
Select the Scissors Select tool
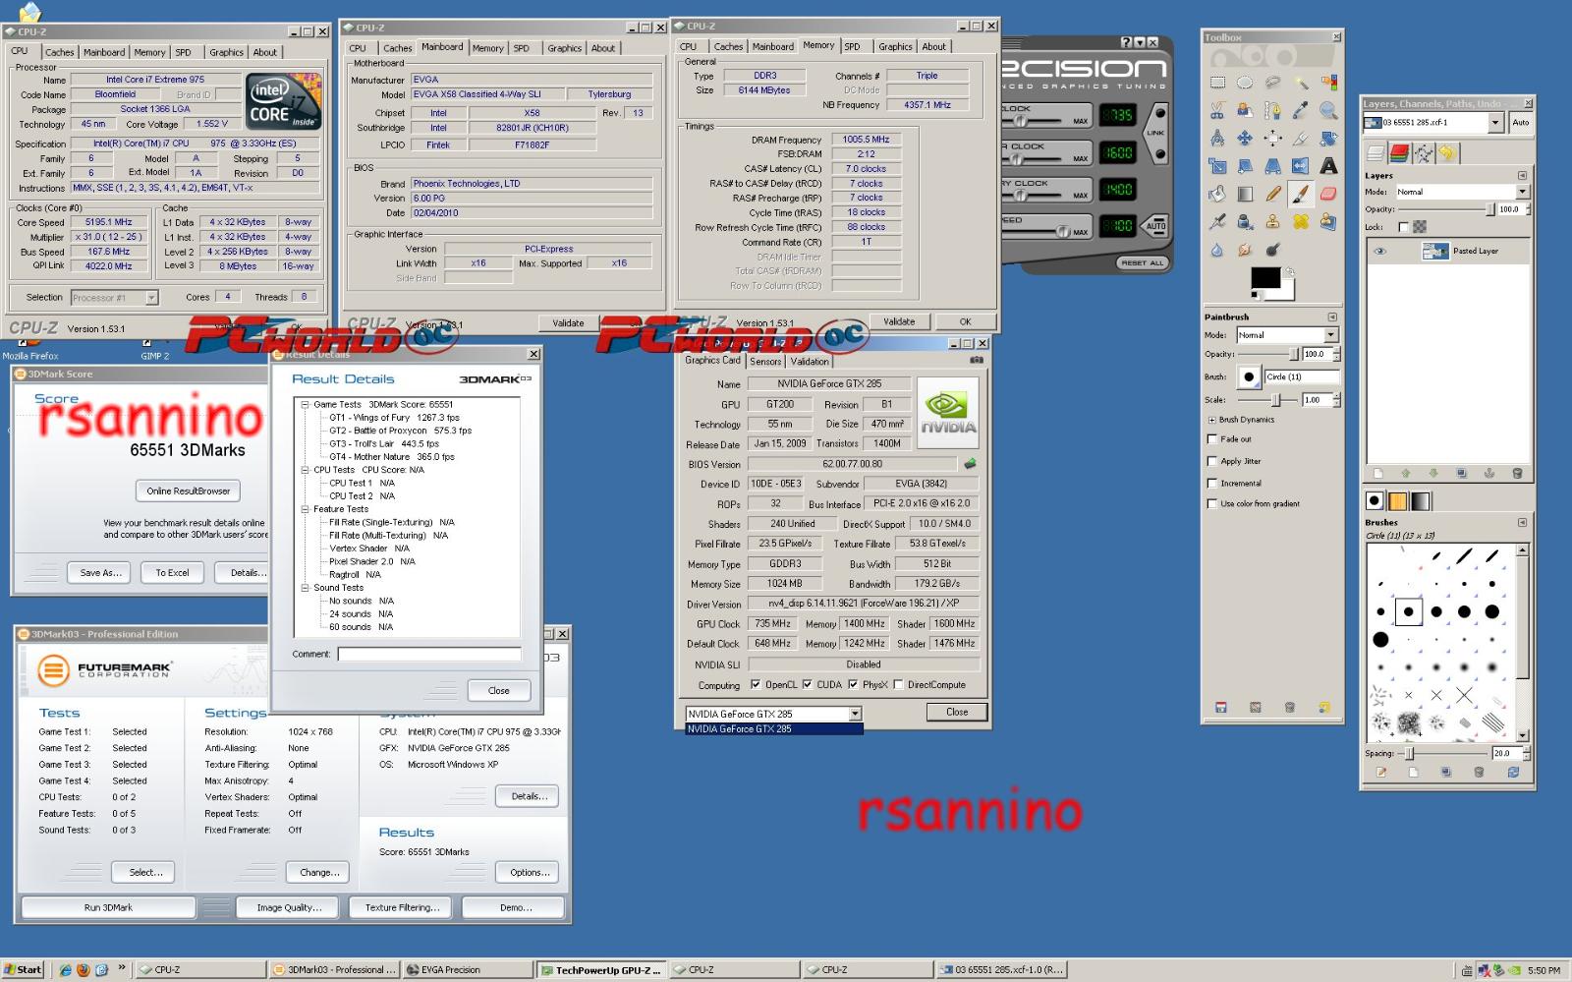coord(1217,110)
